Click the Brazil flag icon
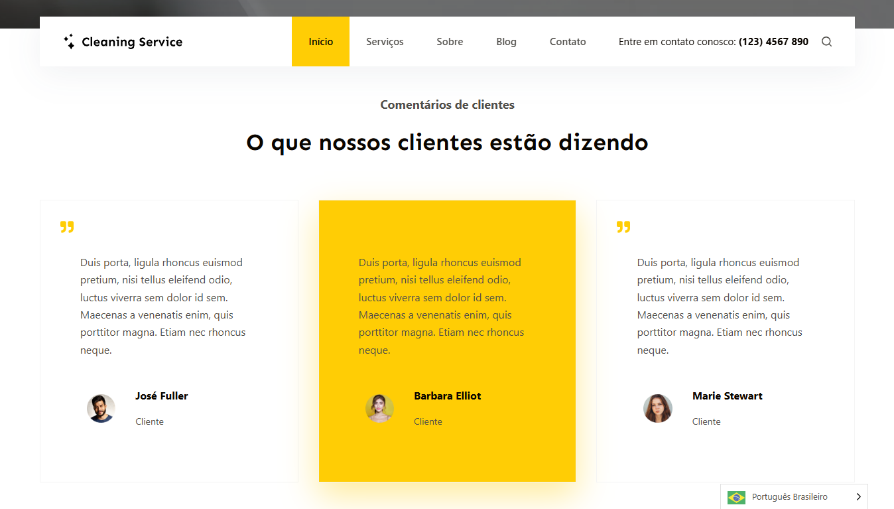The width and height of the screenshot is (894, 509). pyautogui.click(x=736, y=497)
